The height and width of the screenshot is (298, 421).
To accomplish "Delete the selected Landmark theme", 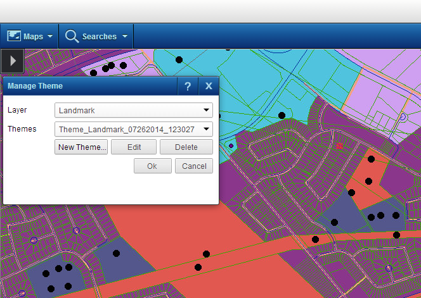I will pos(186,147).
